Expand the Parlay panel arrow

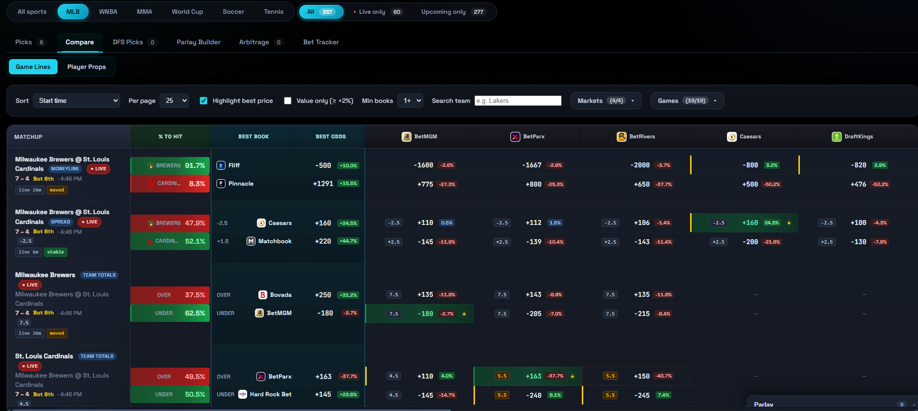point(914,405)
